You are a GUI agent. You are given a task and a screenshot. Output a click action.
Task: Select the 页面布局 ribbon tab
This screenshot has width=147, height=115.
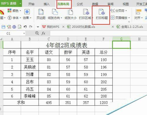point(63,4)
